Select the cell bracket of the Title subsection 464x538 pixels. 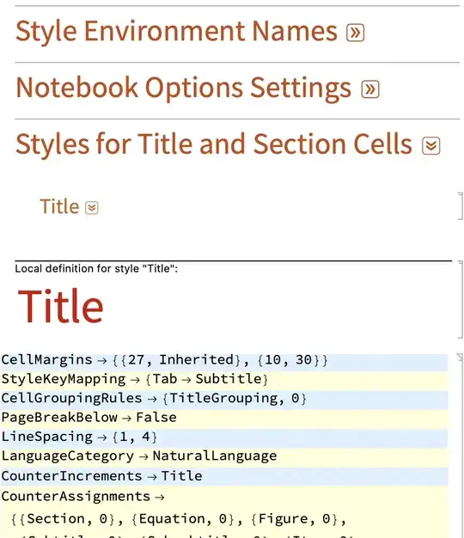coord(461,206)
